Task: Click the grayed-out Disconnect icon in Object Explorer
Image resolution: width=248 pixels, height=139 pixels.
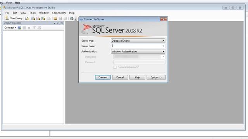Action: tap(24, 28)
